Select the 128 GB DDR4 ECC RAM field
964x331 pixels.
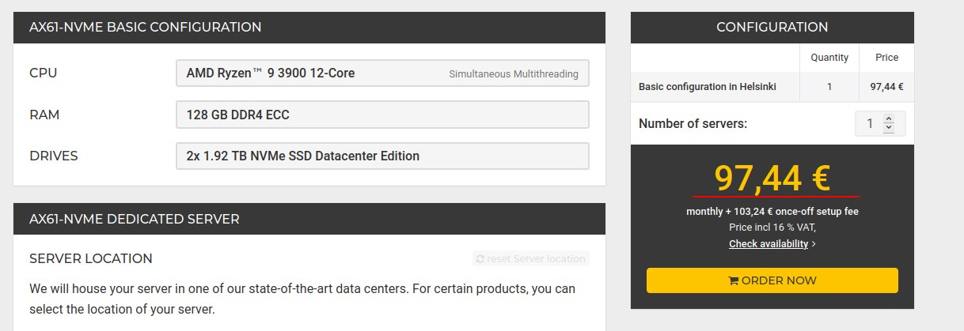(382, 115)
